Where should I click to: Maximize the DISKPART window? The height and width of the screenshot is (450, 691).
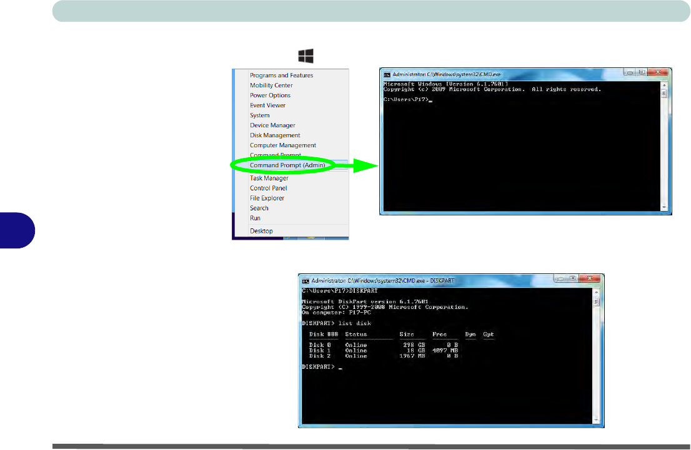572,278
